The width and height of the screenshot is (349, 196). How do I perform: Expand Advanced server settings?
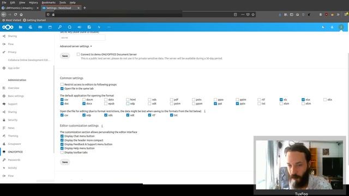point(76,46)
